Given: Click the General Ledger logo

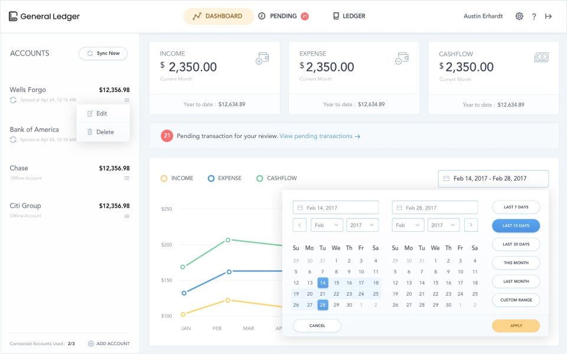Looking at the screenshot, I should tap(44, 16).
